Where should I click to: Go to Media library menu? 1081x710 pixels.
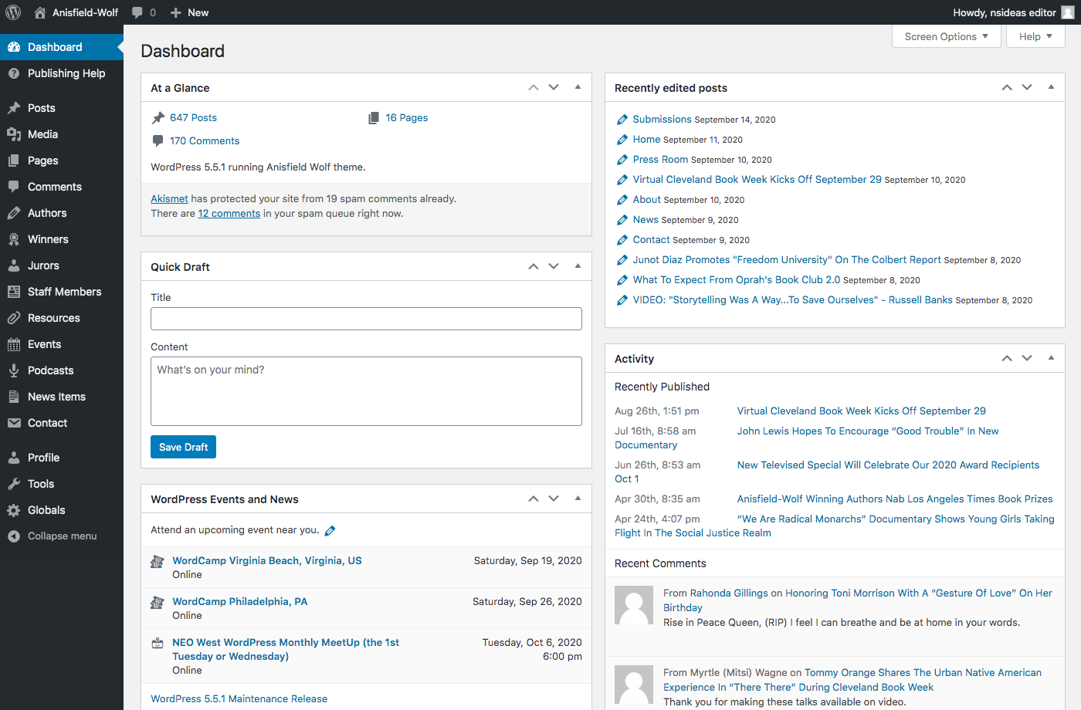[x=62, y=134]
